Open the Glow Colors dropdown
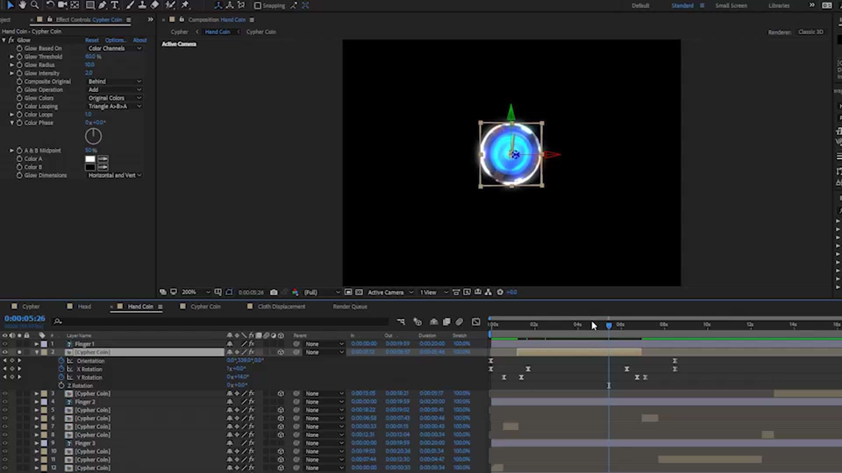Viewport: 842px width, 473px height. [114, 98]
